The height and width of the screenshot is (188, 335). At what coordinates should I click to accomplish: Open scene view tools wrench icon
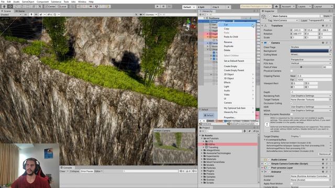coord(136,15)
